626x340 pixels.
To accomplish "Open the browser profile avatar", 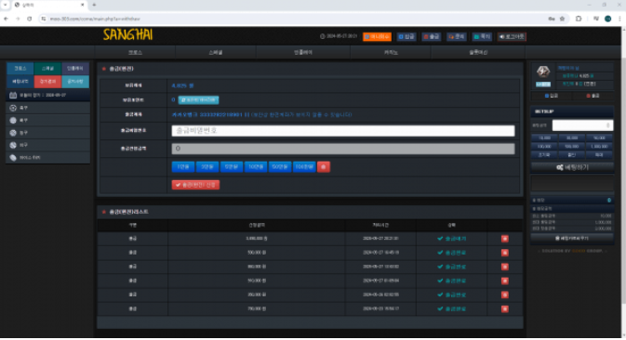I will (607, 19).
